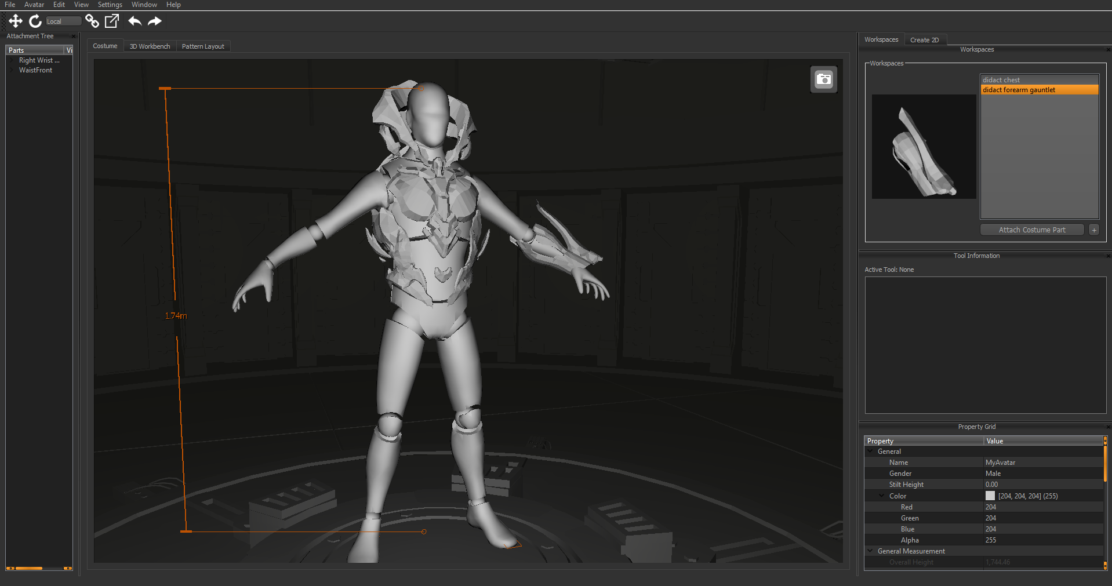Close the Attachment Tree panel
The image size is (1112, 586).
74,37
